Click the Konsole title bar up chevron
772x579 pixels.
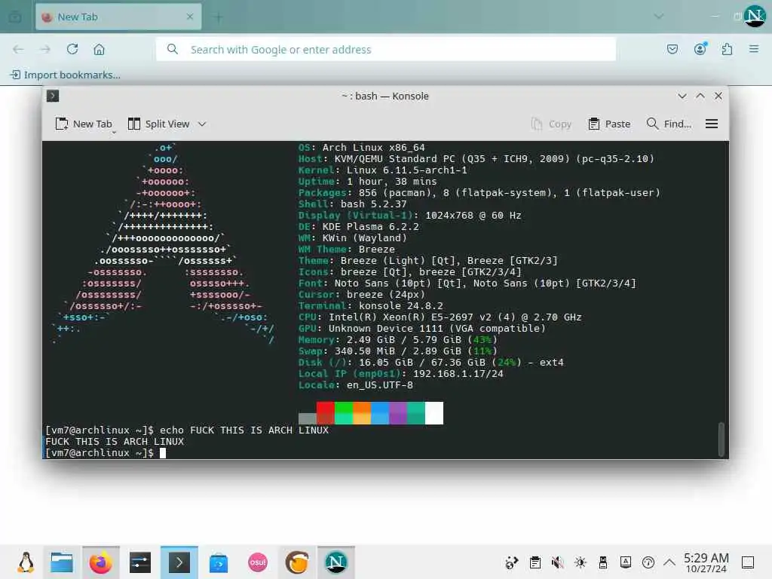click(x=700, y=96)
